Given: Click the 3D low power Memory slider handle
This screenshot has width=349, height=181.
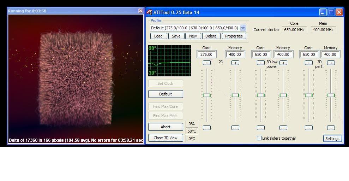Looking at the screenshot, I should [283, 95].
